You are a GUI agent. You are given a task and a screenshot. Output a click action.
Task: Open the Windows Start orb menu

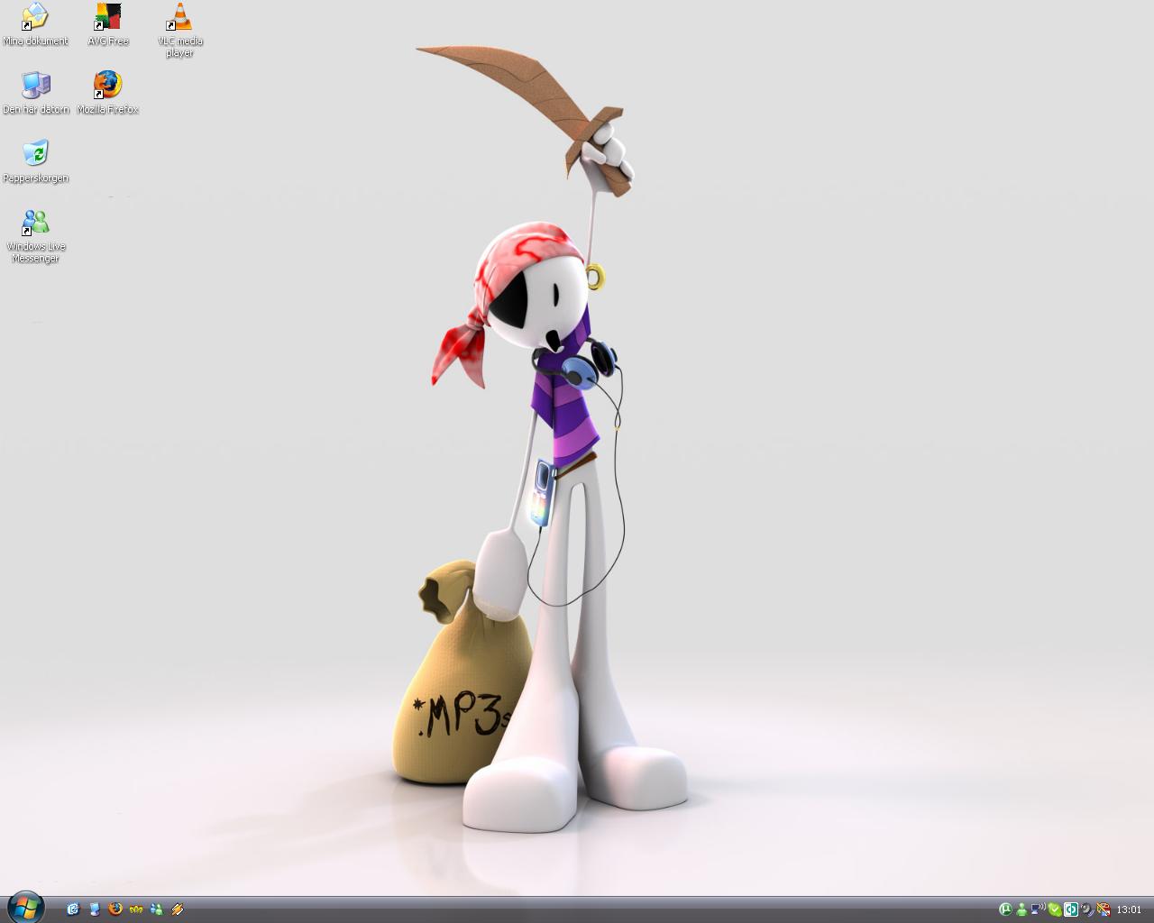pos(24,907)
